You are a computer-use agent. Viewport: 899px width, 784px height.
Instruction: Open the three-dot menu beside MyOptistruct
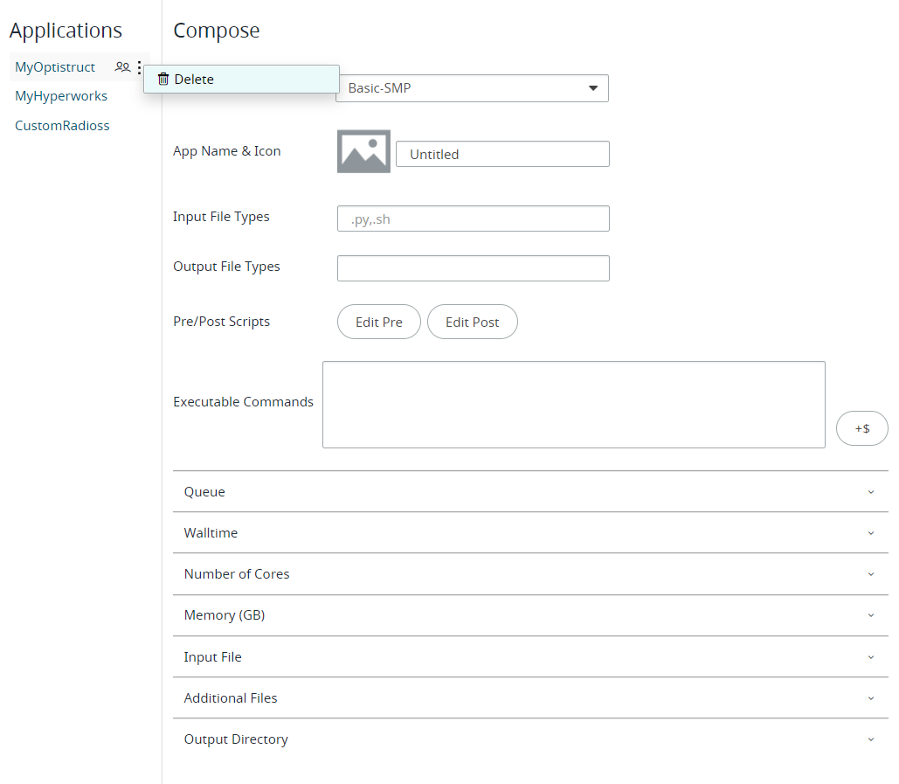coord(139,67)
